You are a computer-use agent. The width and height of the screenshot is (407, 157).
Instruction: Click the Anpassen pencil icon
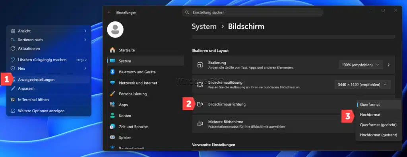click(x=13, y=88)
